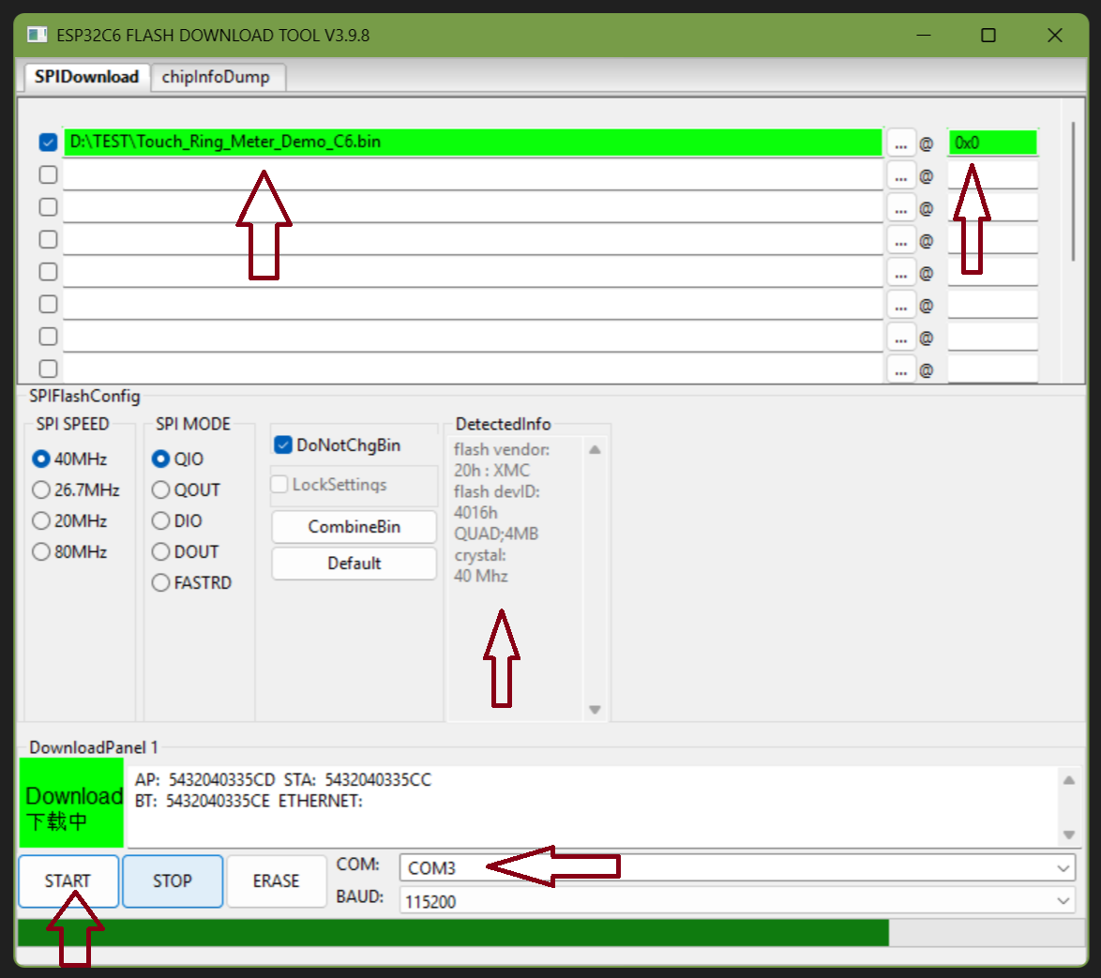Maximize the flash download tool window

988,35
